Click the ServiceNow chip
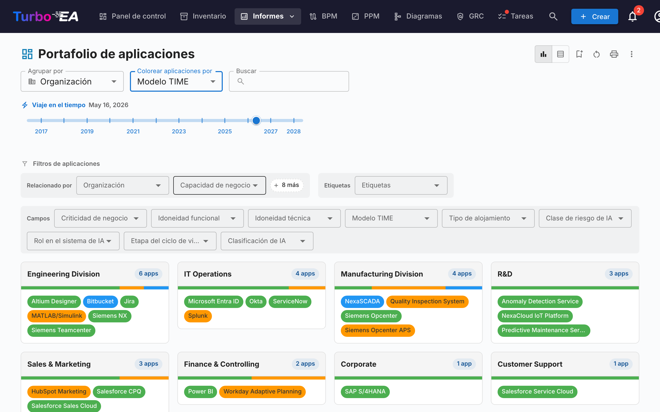The height and width of the screenshot is (412, 660). coord(290,301)
